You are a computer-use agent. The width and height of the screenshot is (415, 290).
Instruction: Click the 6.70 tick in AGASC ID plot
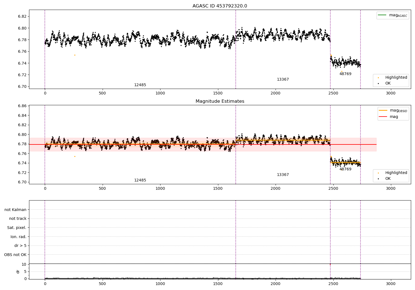(22, 87)
